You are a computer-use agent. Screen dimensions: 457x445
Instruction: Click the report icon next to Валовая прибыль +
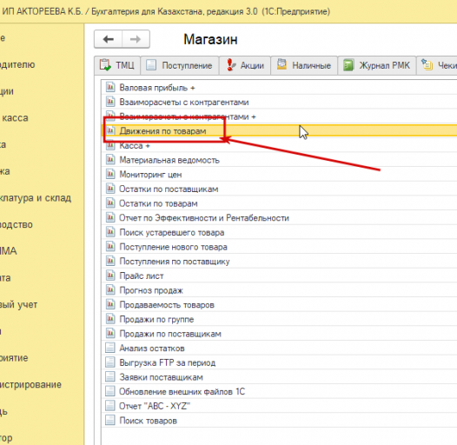click(x=110, y=87)
